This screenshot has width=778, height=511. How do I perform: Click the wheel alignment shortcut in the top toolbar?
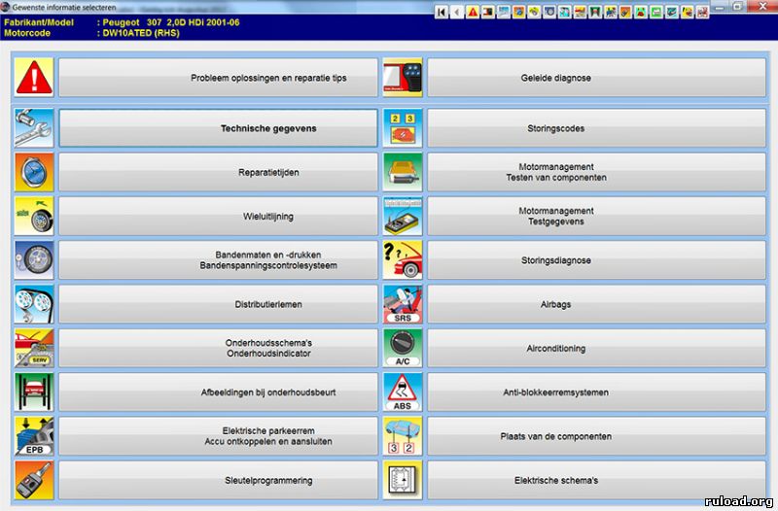click(x=534, y=12)
